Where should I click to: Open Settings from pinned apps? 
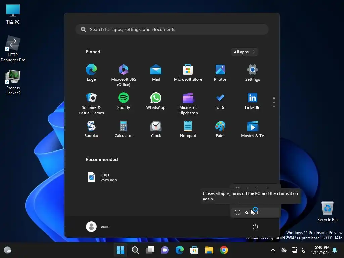[x=253, y=73]
